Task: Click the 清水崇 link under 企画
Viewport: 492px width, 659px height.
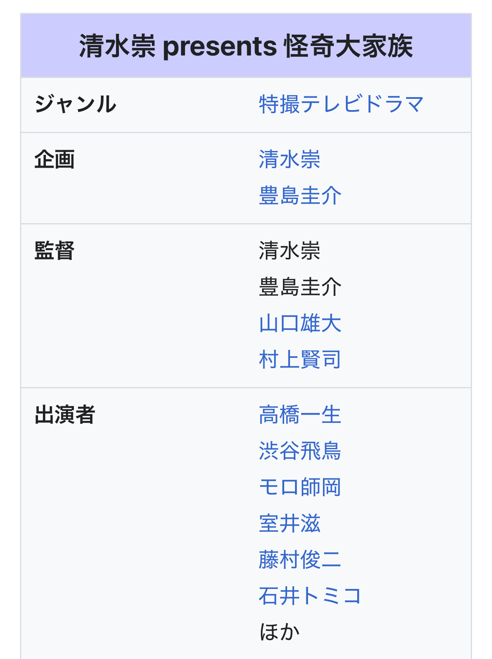Action: point(289,160)
